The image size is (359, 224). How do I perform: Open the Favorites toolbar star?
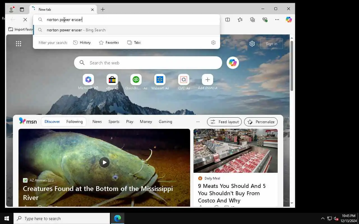[x=240, y=20]
